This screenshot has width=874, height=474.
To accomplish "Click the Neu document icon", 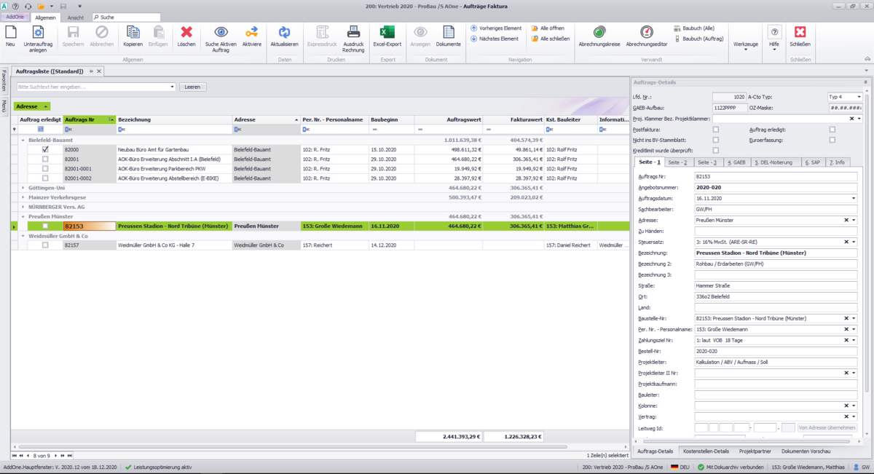I will pyautogui.click(x=10, y=32).
